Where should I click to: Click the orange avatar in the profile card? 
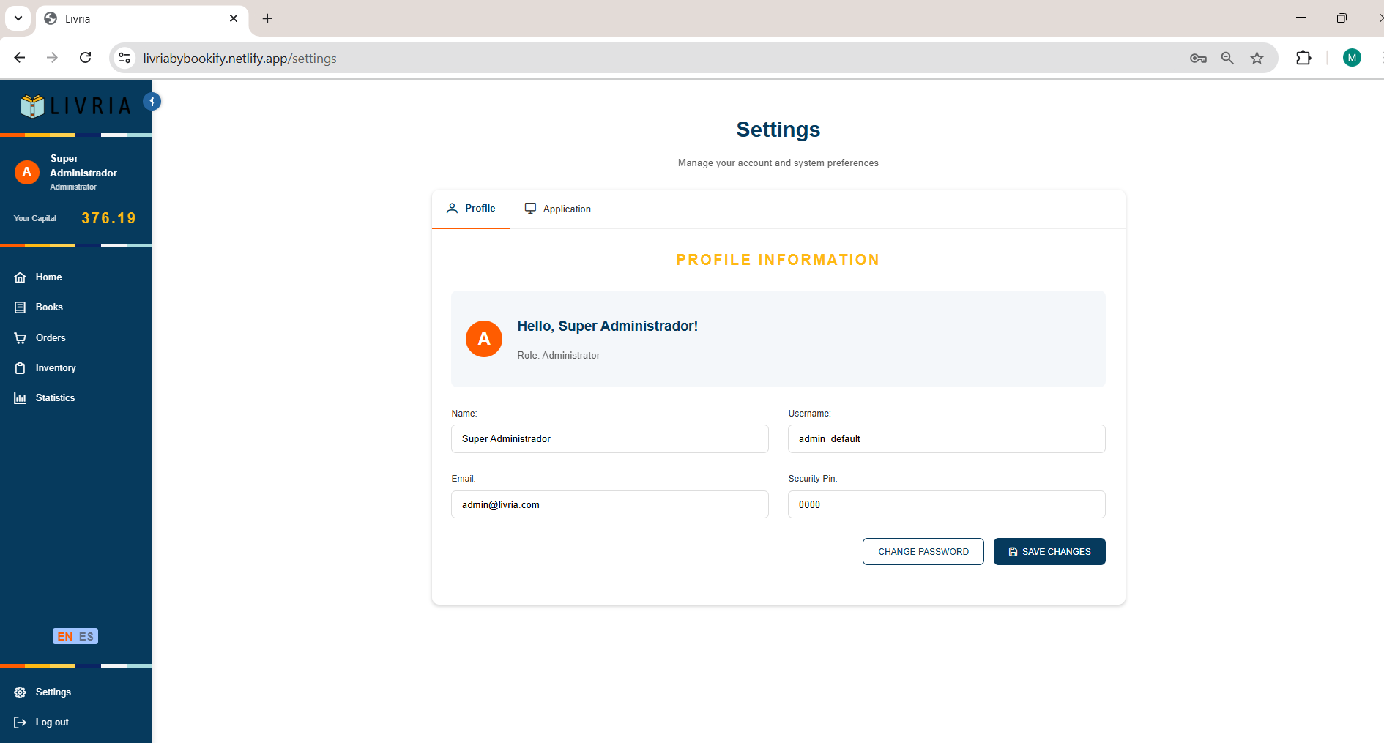tap(484, 339)
